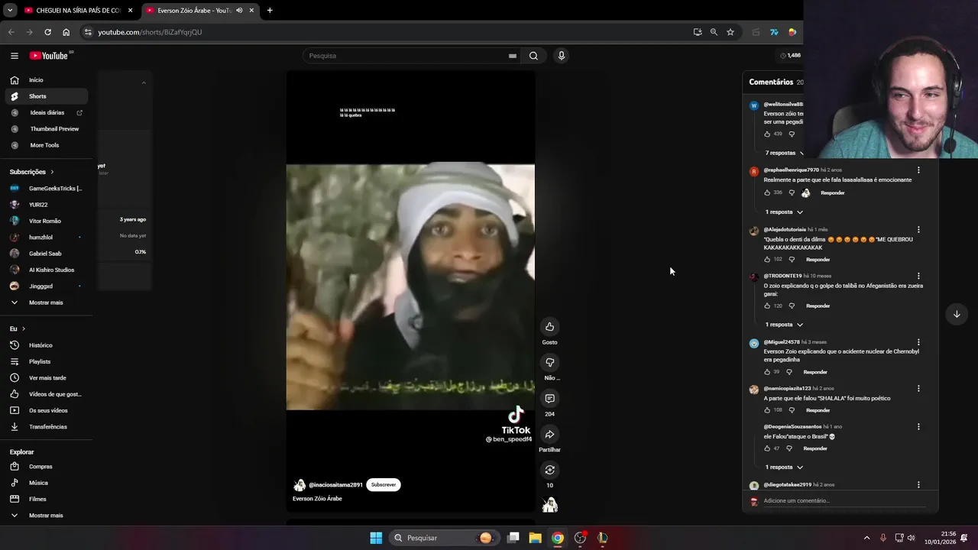Like the @Miguel24578 comment
Screen dimensions: 978x550
tap(767, 372)
